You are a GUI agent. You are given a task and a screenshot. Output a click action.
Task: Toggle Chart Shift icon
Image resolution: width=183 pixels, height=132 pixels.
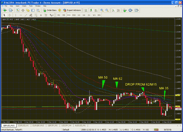coord(118,10)
